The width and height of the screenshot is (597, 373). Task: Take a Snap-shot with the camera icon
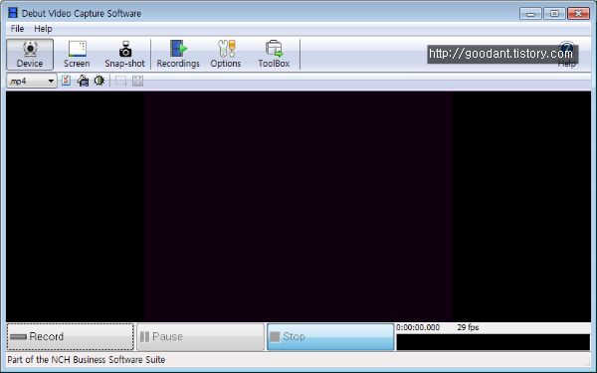click(x=125, y=54)
